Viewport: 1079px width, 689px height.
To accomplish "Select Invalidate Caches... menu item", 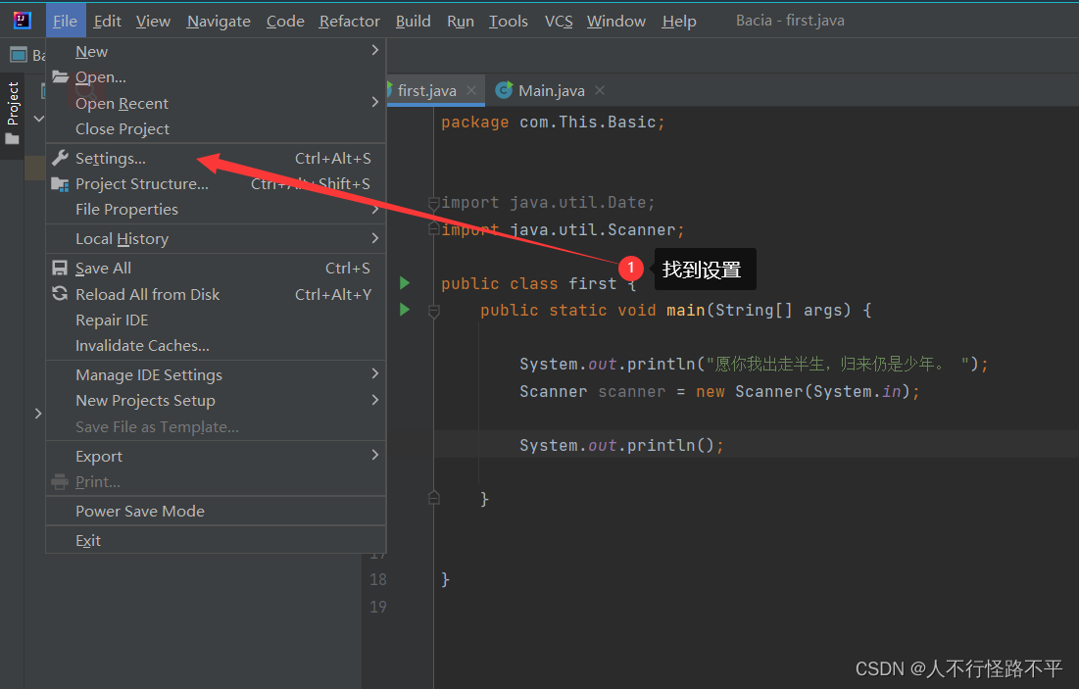I will [216, 346].
